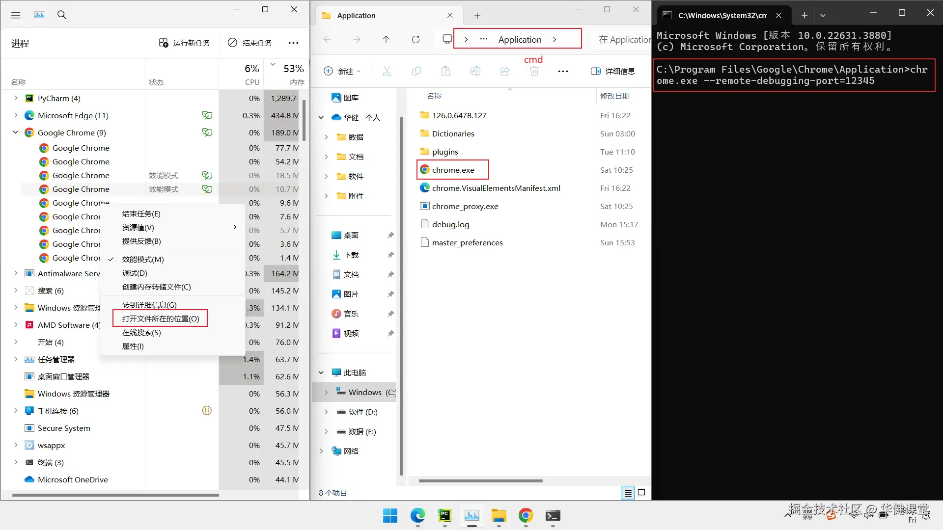Unpin 桌面 from quick access

[390, 235]
